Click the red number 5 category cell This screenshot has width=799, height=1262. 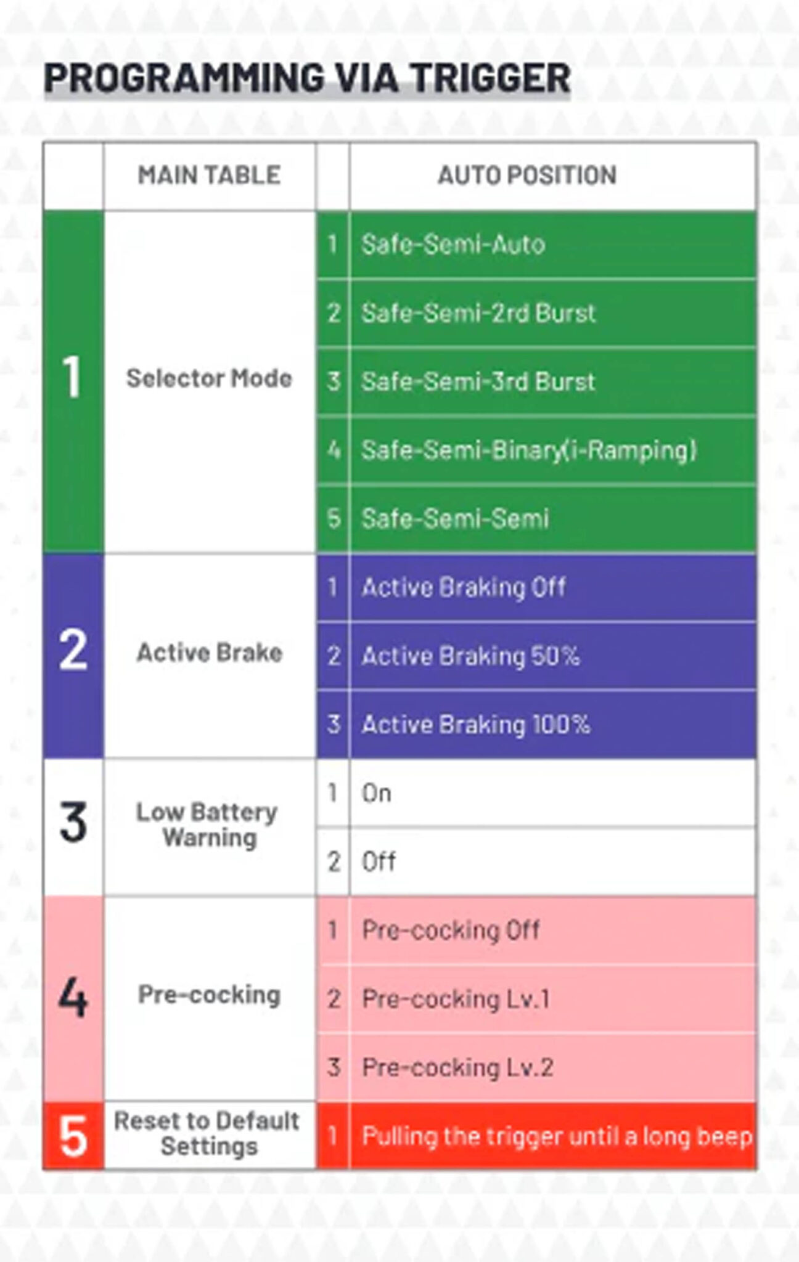[x=73, y=1135]
